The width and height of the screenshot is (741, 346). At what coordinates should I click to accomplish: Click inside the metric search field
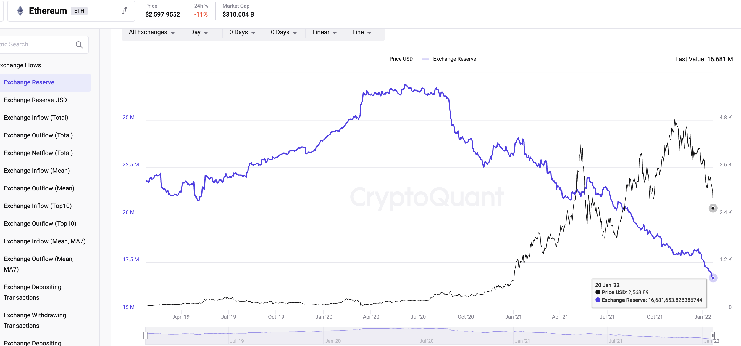coord(37,44)
